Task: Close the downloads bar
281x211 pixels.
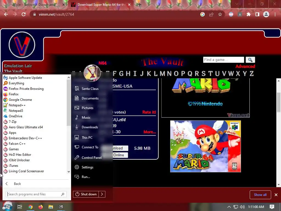Action: tap(276, 195)
